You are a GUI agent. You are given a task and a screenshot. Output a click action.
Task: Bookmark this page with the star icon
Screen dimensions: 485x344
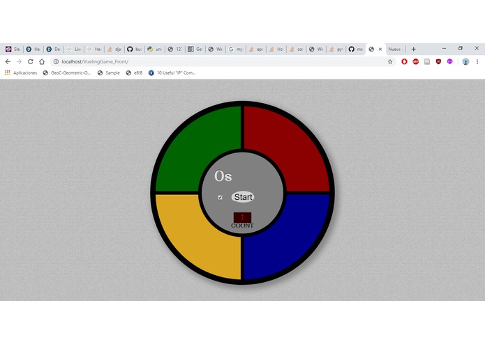click(390, 62)
